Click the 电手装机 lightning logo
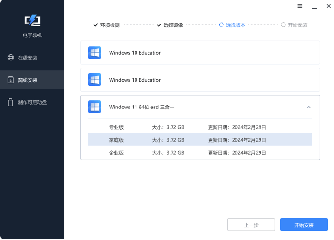The image size is (334, 240). pos(32,21)
